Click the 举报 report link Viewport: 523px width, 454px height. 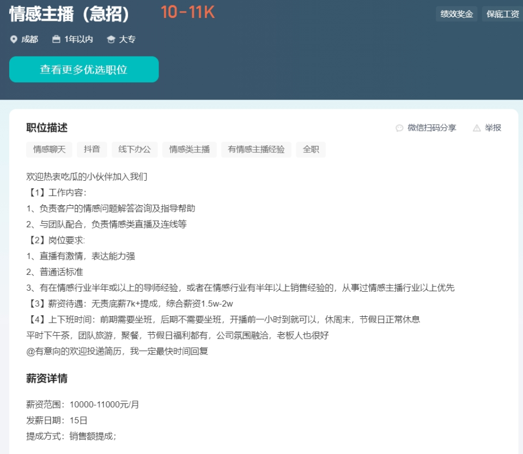click(x=490, y=127)
